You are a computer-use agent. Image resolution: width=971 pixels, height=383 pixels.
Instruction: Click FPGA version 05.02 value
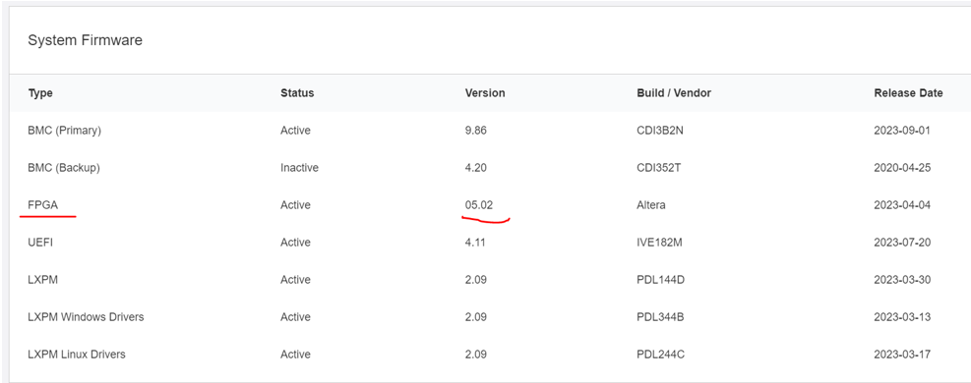point(479,205)
